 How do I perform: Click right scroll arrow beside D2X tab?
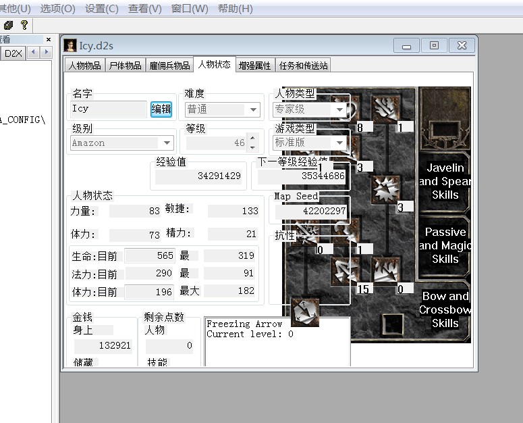tap(46, 53)
